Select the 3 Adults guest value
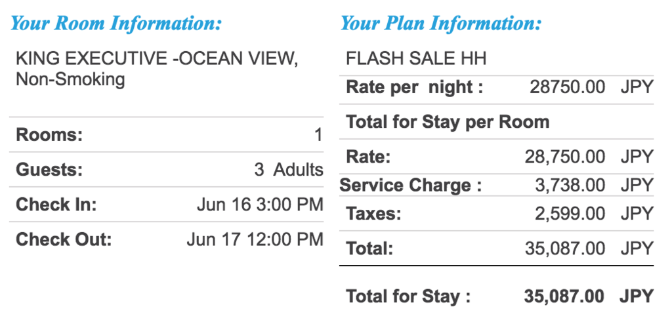The height and width of the screenshot is (318, 672). point(289,170)
